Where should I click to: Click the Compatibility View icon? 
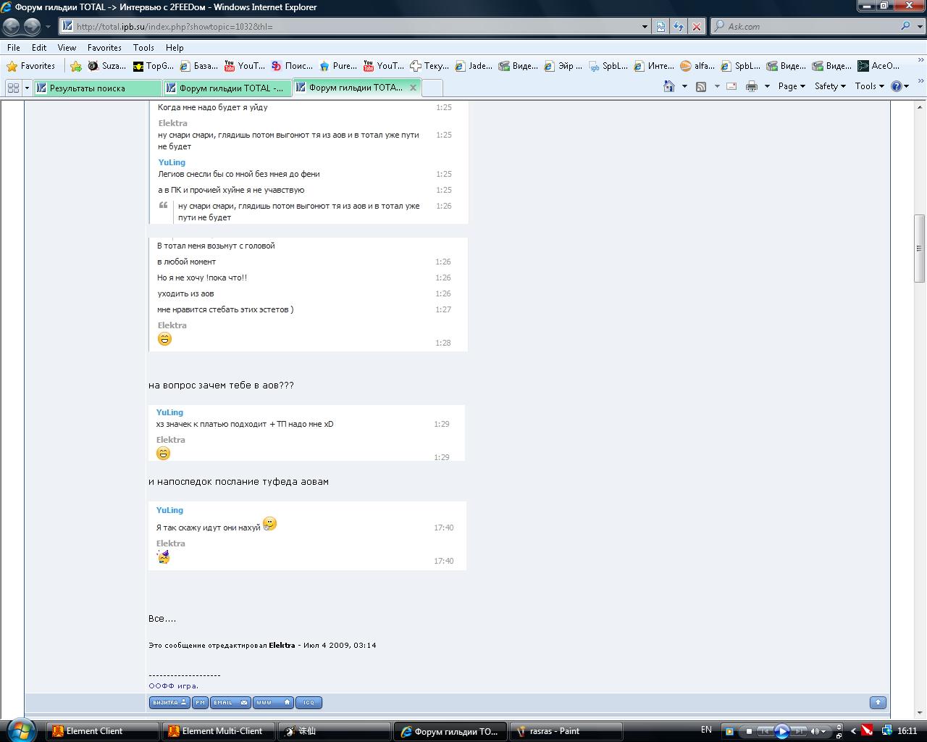(660, 27)
